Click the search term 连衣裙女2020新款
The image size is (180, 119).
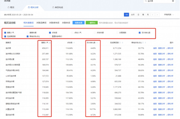pyautogui.click(x=13, y=54)
